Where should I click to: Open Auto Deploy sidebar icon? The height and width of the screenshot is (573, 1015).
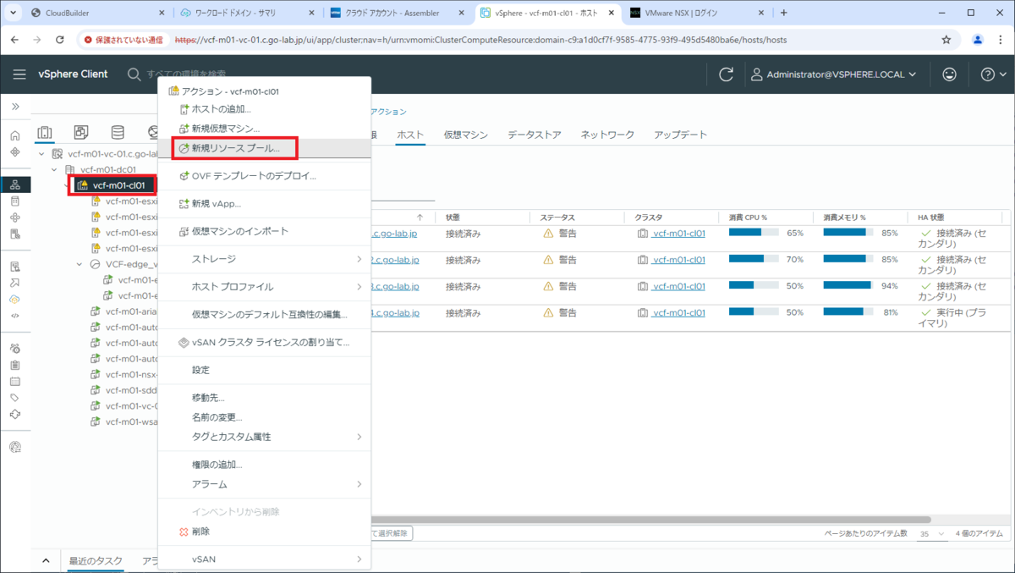[x=15, y=283]
